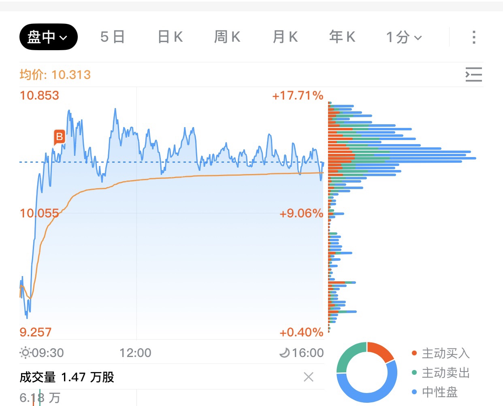Click the sun icon beside 09:30

click(x=25, y=353)
